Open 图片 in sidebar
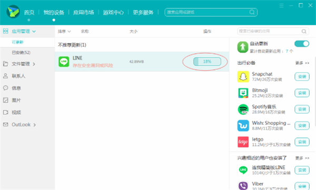 pos(16,100)
